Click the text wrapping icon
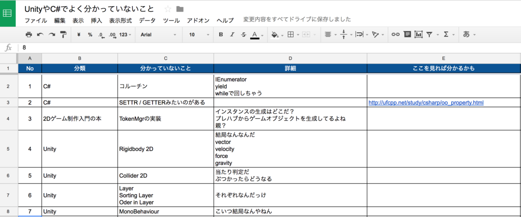Screen dimensions: 521x217 (360, 34)
